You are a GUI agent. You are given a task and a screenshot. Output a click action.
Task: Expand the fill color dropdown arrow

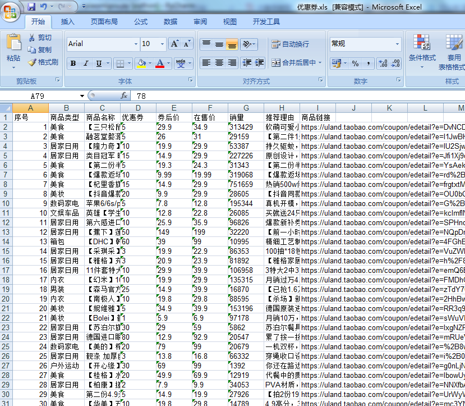pyautogui.click(x=150, y=63)
